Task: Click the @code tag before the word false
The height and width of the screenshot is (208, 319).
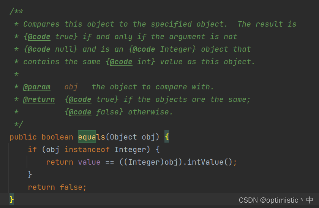Action: coord(80,112)
